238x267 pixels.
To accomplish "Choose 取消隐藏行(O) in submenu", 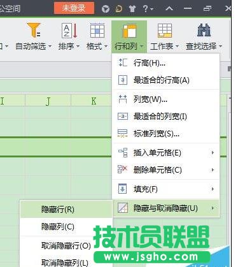I will coord(66,246).
